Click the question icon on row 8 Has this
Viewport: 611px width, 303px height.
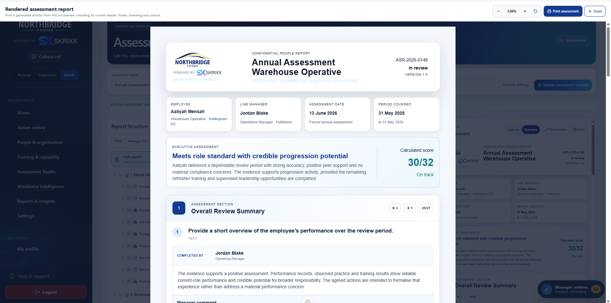click(x=135, y=270)
